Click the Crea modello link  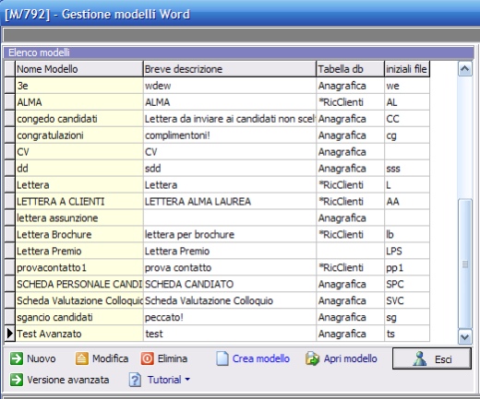pos(261,358)
